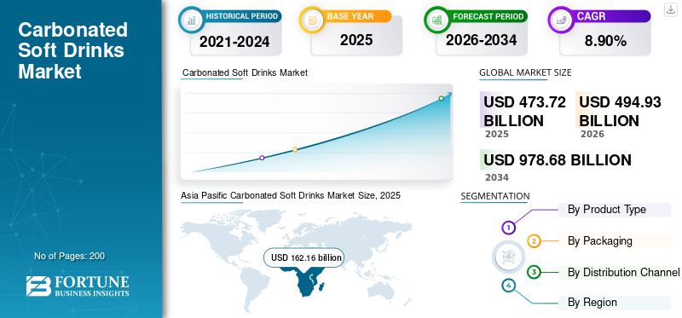Click the purple number 1 segmentation circle
The image size is (682, 318).
[508, 227]
